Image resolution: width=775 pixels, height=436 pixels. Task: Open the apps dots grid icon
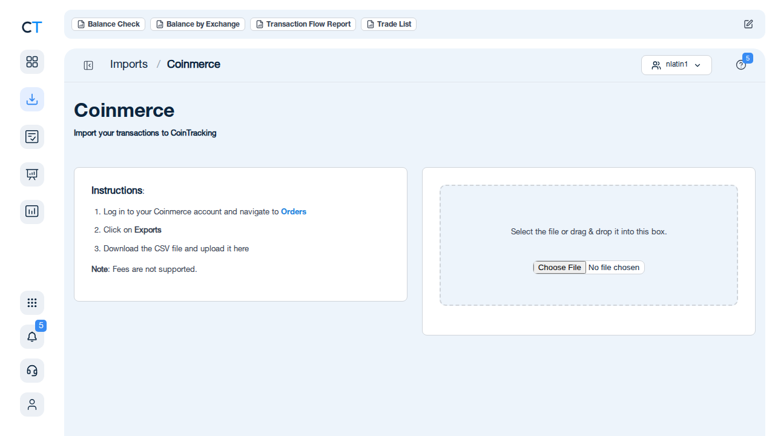32,303
